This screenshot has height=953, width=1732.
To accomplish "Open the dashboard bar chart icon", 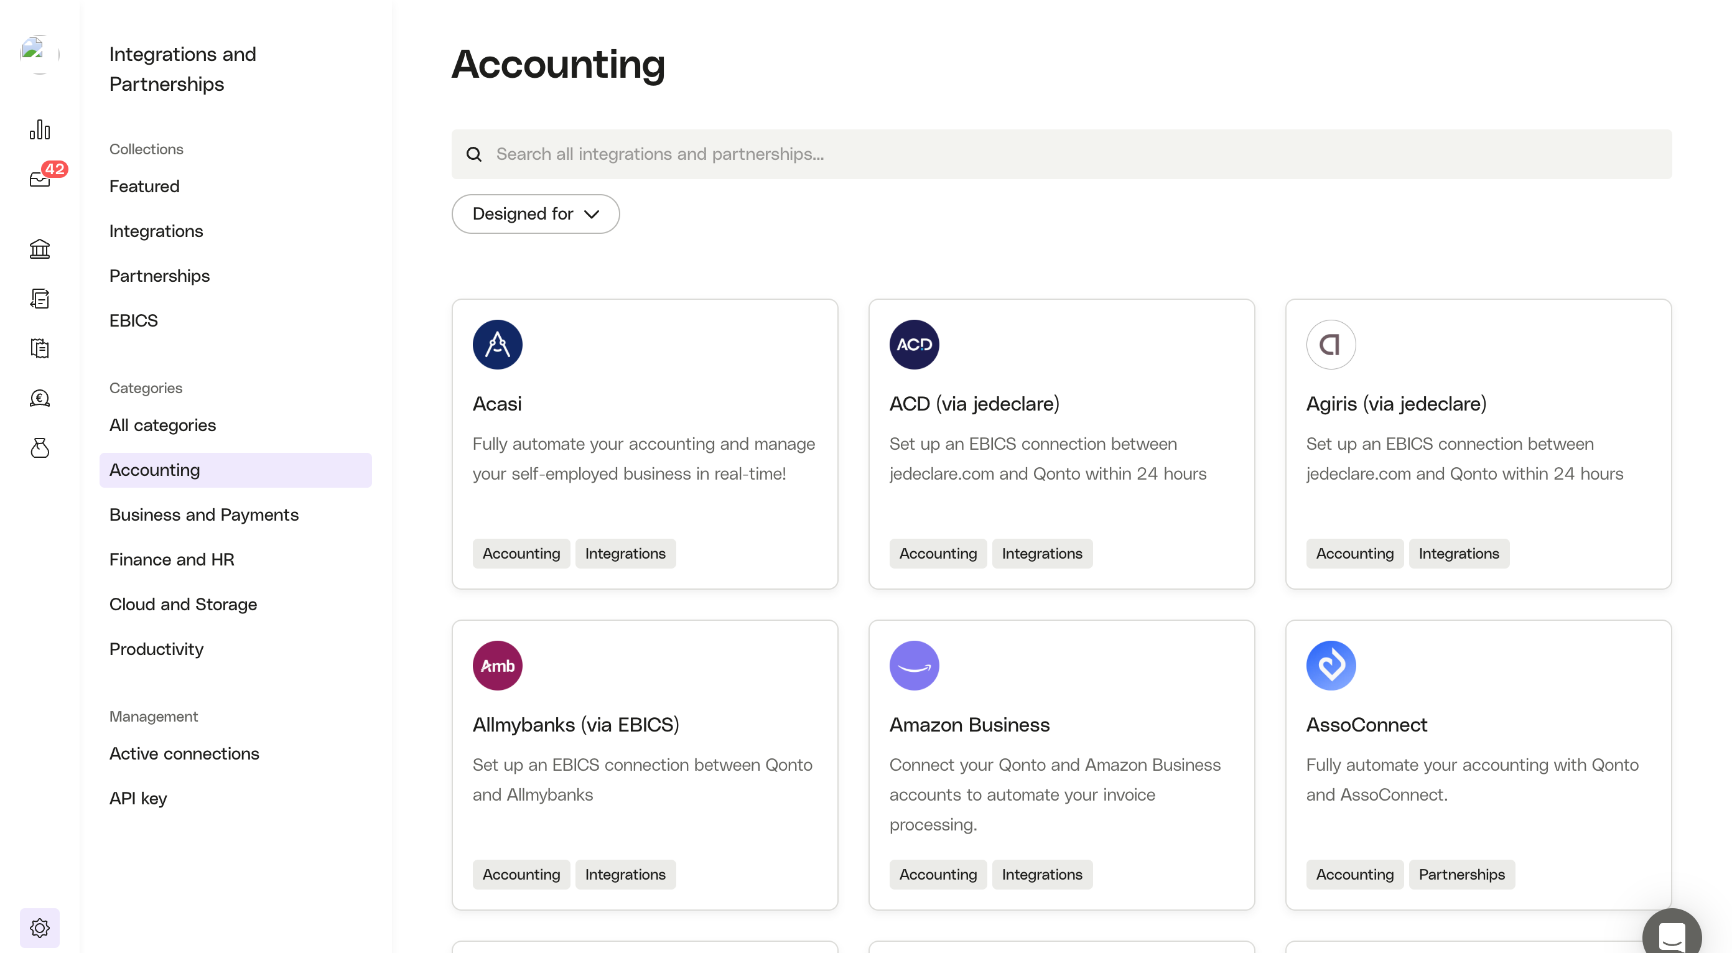I will pyautogui.click(x=40, y=129).
